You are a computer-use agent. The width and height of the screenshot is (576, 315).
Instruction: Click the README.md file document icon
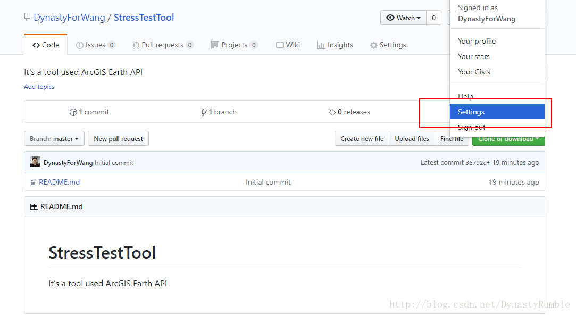[x=33, y=183]
